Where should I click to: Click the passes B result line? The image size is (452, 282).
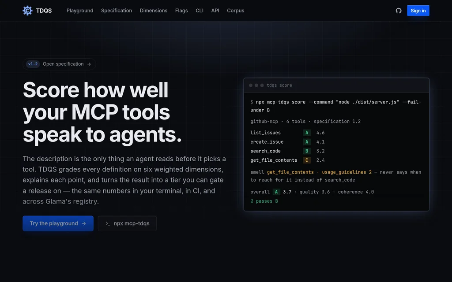click(264, 201)
